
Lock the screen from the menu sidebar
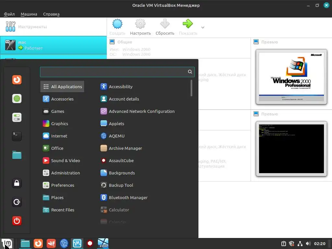[x=17, y=183]
